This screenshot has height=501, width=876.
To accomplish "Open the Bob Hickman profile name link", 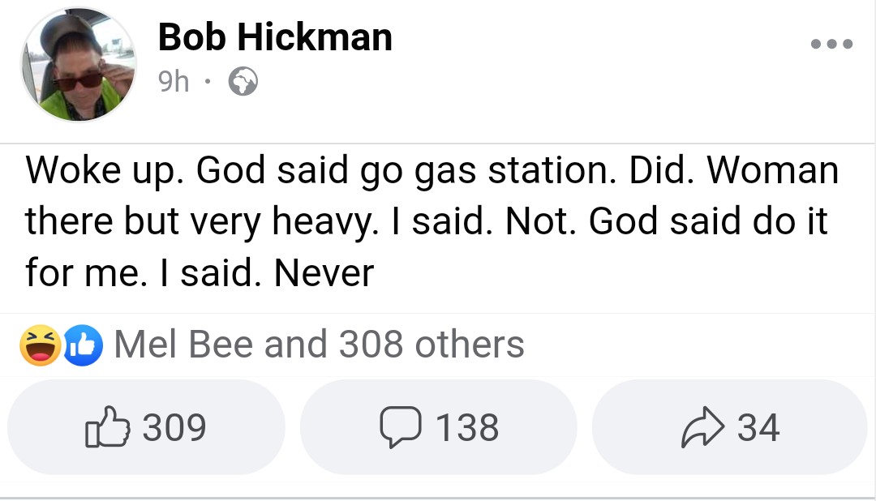I will click(x=275, y=37).
